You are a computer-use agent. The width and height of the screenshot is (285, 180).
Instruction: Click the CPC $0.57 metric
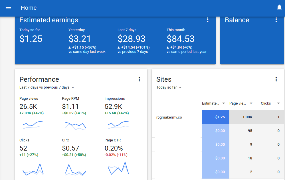pyautogui.click(x=70, y=148)
